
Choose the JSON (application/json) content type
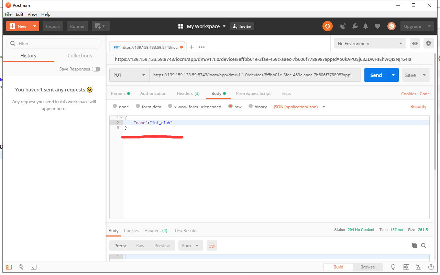(299, 107)
